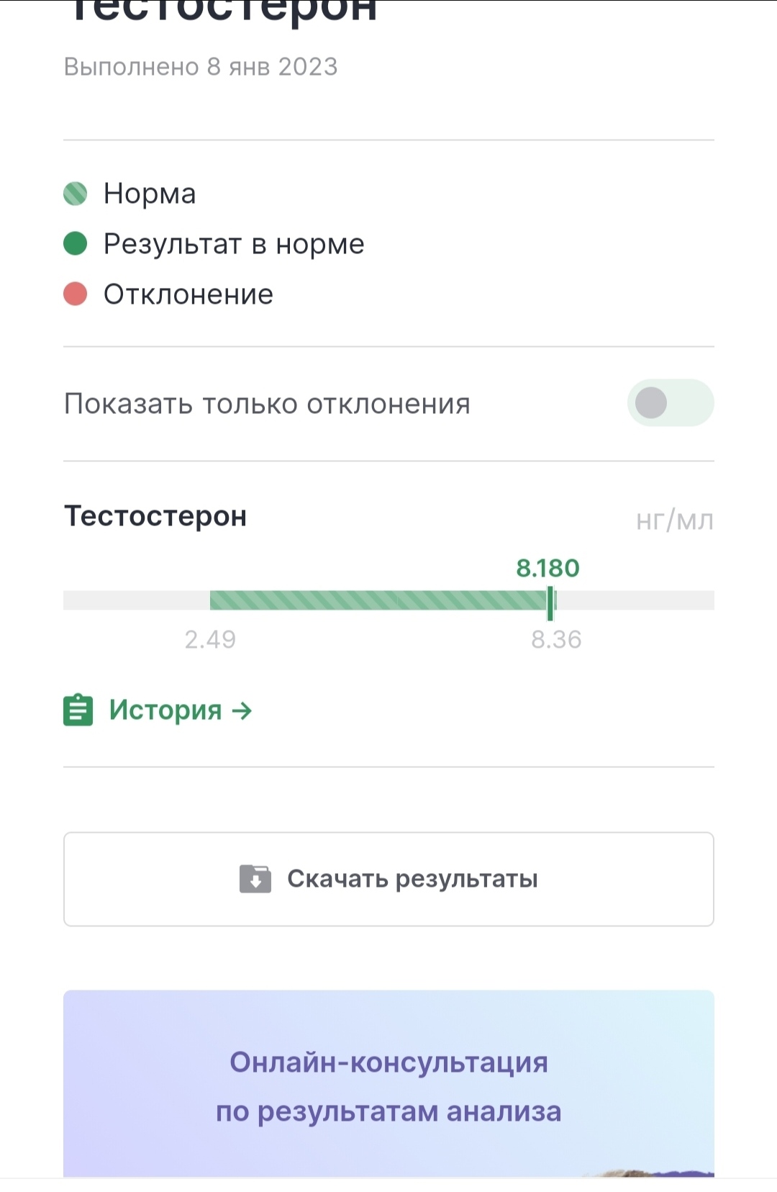777x1192 pixels.
Task: Click the red Отклонение legend dot
Action: [x=76, y=294]
